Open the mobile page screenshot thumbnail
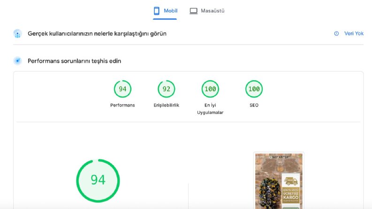This screenshot has width=372, height=209. 279,181
